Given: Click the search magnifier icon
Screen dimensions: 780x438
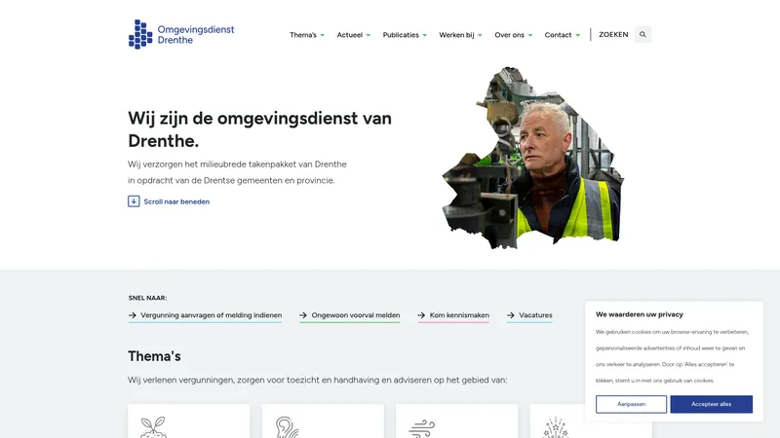Looking at the screenshot, I should coord(643,34).
